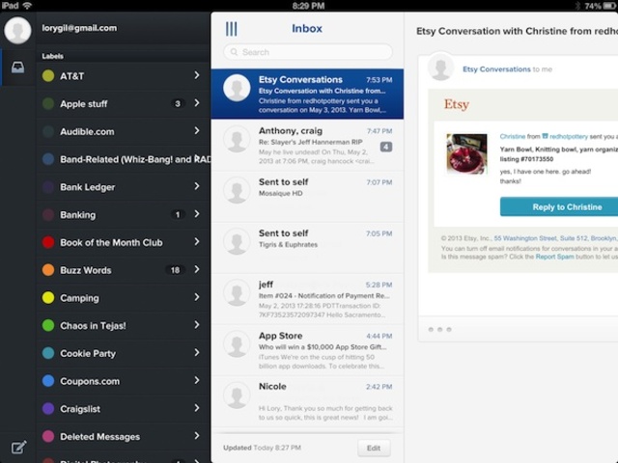The image size is (618, 463).
Task: Tap the compose new message icon
Action: pos(18,447)
